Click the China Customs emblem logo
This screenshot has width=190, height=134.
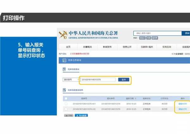[63, 34]
